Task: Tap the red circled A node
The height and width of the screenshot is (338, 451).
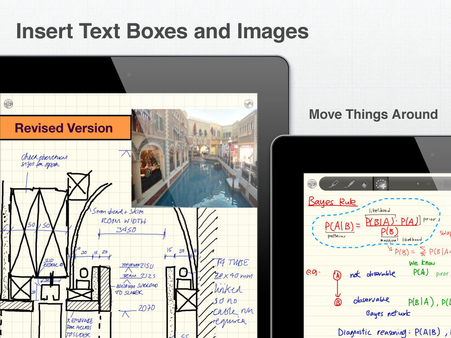Action: (x=337, y=275)
